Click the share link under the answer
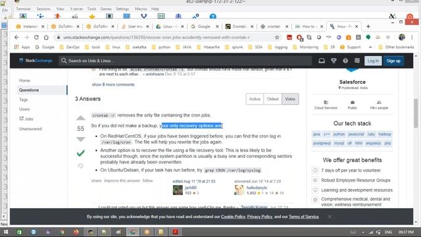Image resolution: width=421 pixels, height=237 pixels. pyautogui.click(x=96, y=180)
